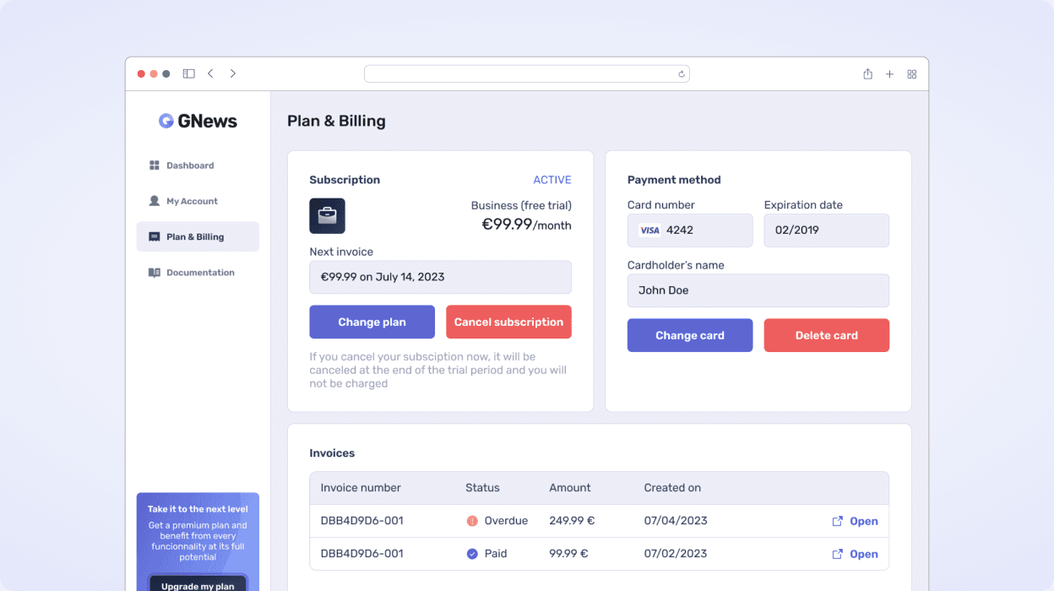Open the Documentation menu item

point(198,273)
